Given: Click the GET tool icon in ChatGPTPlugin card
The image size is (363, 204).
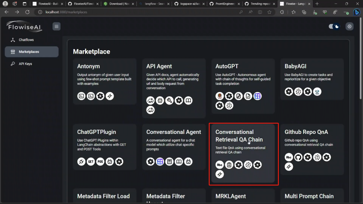Looking at the screenshot, I should point(91,161).
